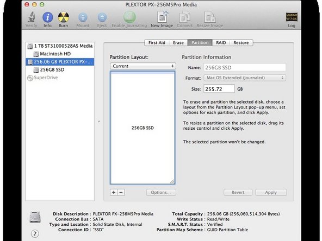Select the 256GB SSD partition block
Image resolution: width=322 pixels, height=241 pixels.
click(x=143, y=128)
